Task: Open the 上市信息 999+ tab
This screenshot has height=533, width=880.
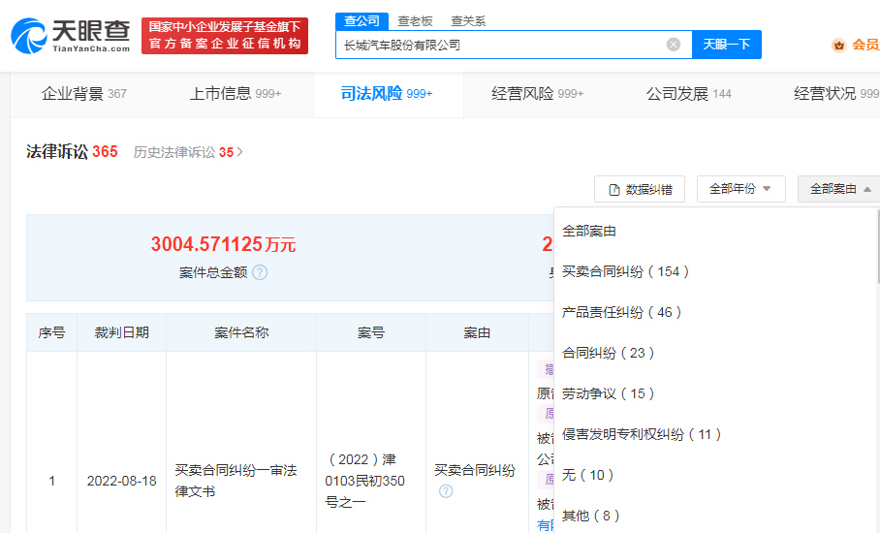Action: coord(236,94)
